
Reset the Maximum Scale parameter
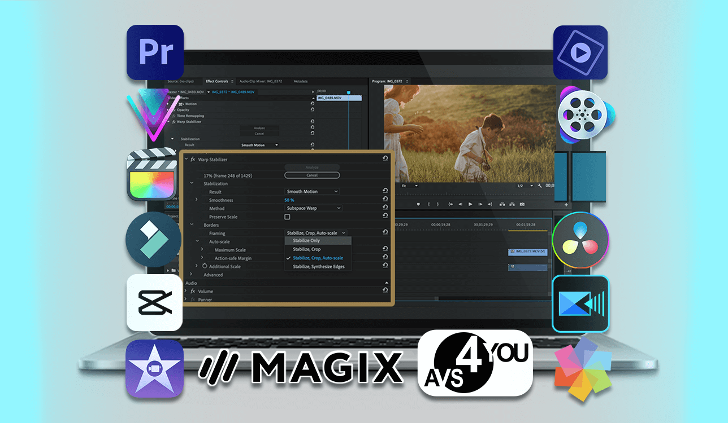click(385, 249)
